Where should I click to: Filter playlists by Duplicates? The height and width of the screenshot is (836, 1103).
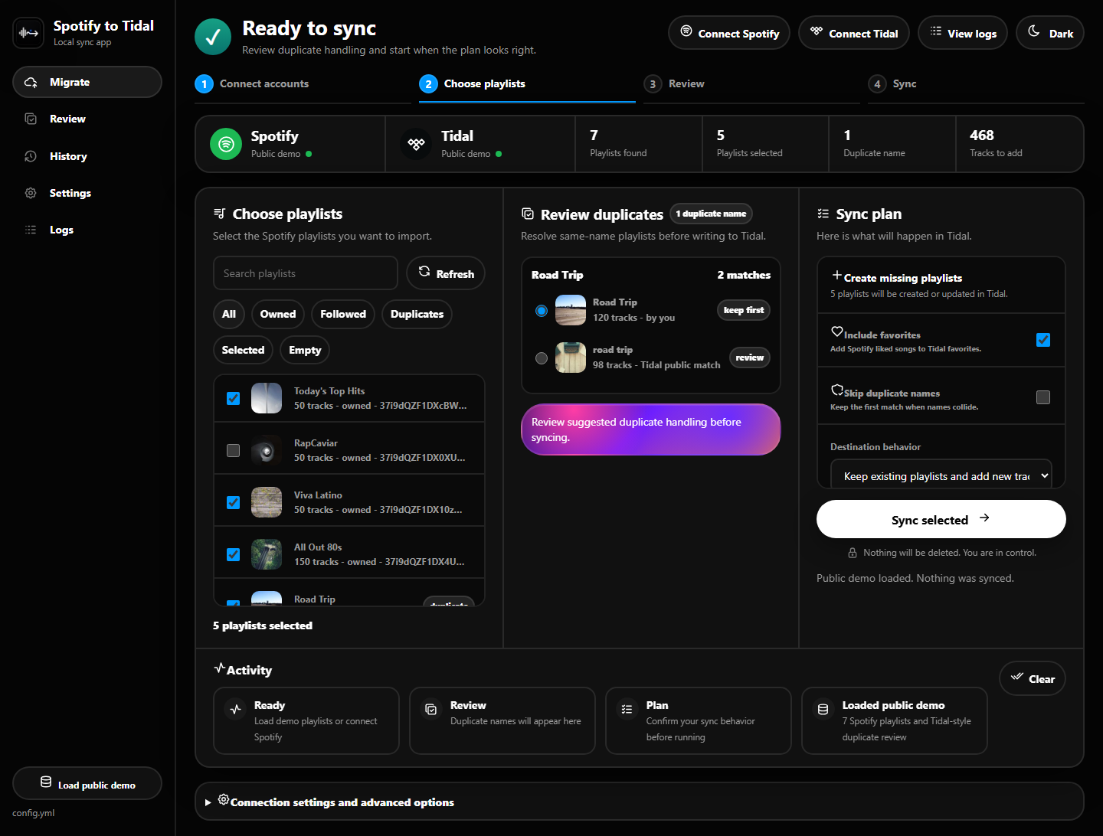click(417, 314)
